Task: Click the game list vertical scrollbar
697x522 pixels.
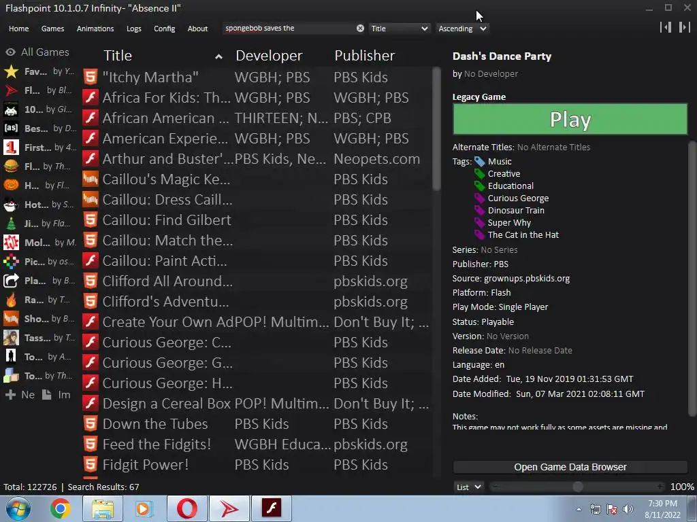Action: [436, 128]
